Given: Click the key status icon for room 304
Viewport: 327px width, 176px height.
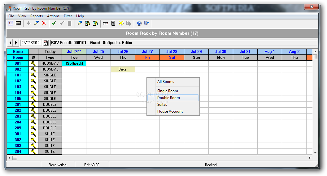Looking at the screenshot, I should pos(33,152).
